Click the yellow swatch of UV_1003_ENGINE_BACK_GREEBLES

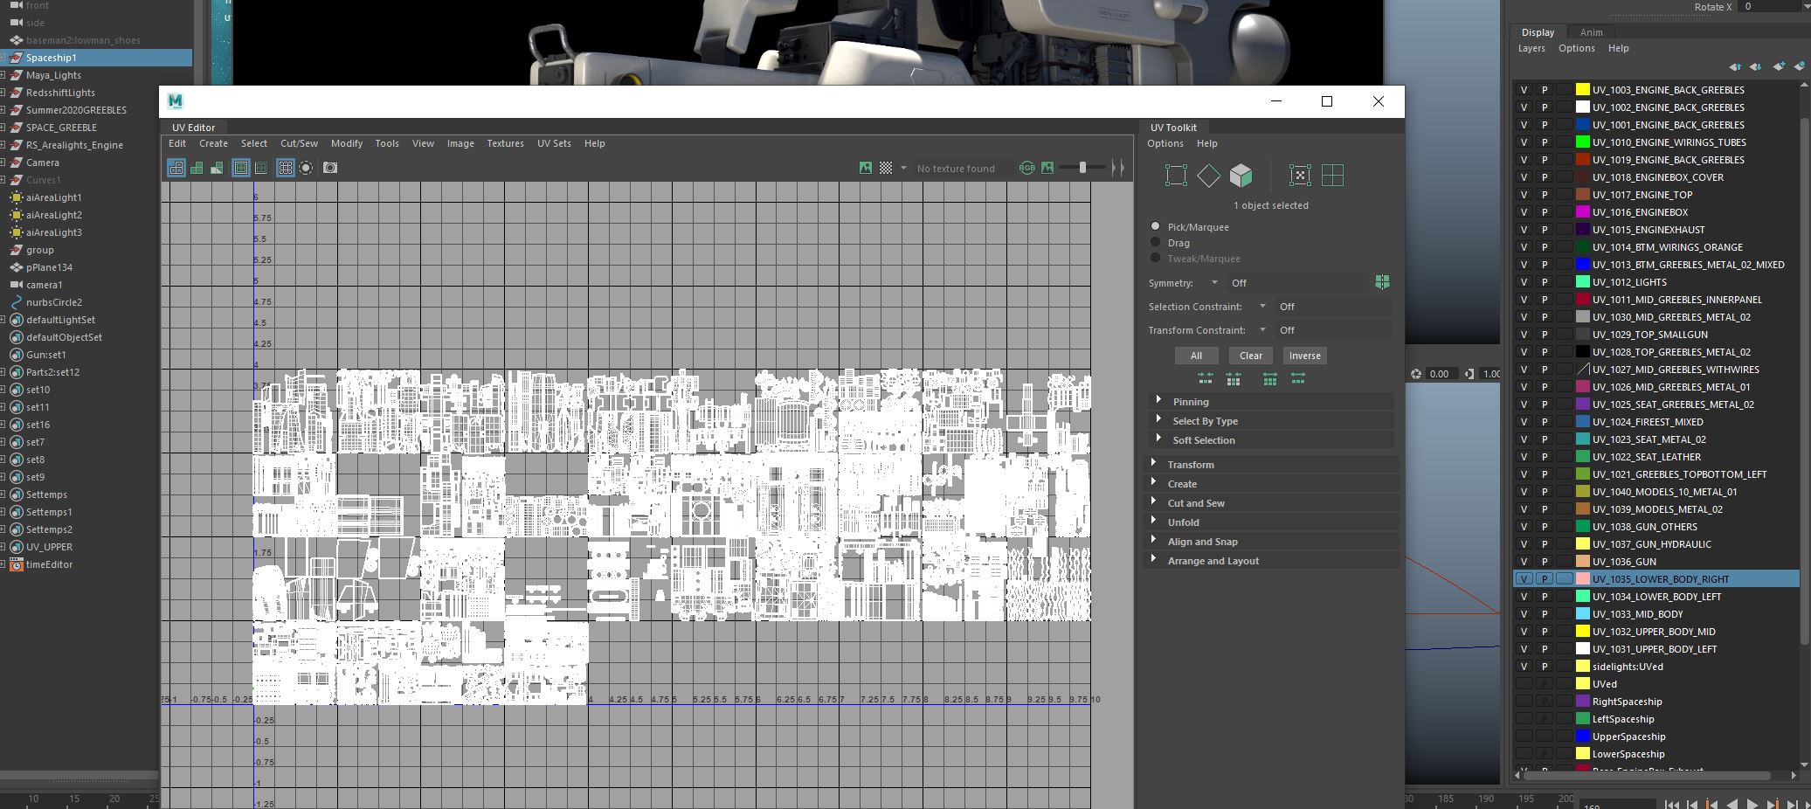pos(1582,90)
